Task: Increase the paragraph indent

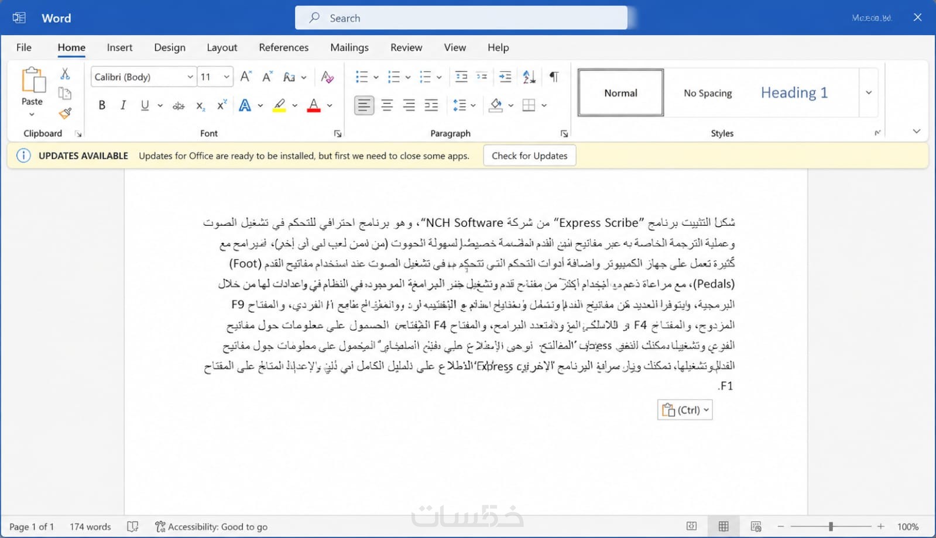Action: (x=505, y=77)
